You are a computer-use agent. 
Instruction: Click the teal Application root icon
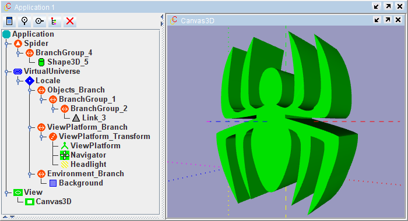tap(6, 34)
